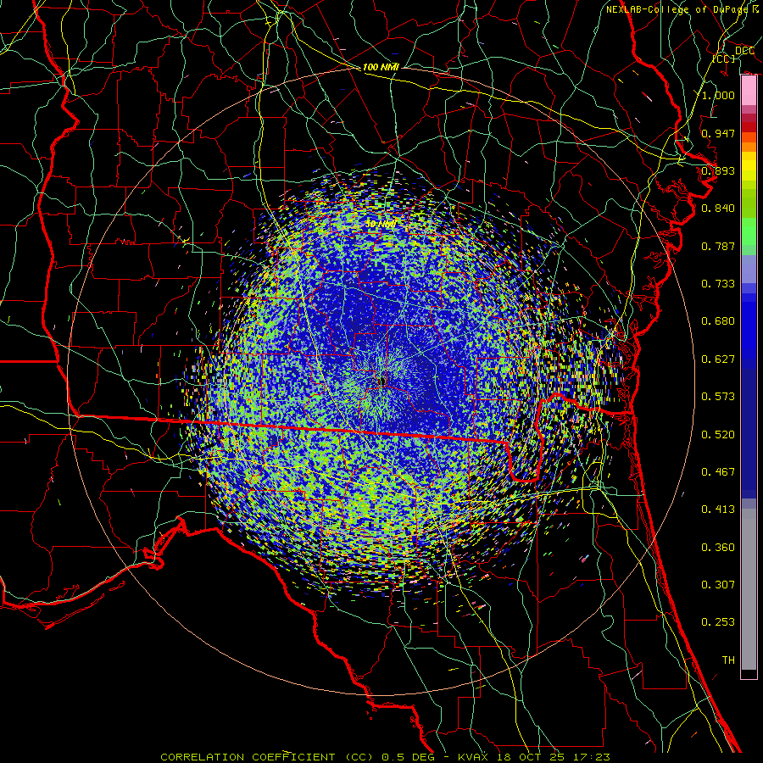
Task: Click the CORRELATION COEFFICIENT (CC) caption text
Action: tap(267, 757)
